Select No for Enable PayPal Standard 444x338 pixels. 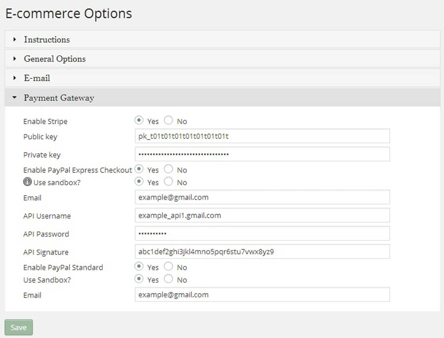click(x=168, y=267)
